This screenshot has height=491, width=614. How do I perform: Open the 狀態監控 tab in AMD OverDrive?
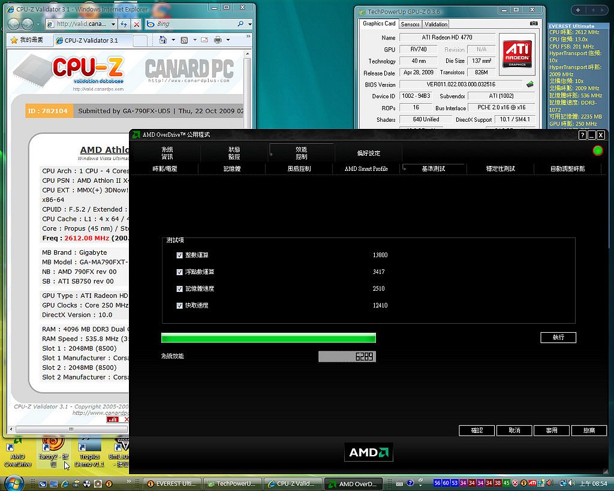click(x=234, y=153)
